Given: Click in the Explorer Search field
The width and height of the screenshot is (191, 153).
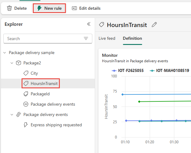Looking at the screenshot, I should [x=48, y=39].
